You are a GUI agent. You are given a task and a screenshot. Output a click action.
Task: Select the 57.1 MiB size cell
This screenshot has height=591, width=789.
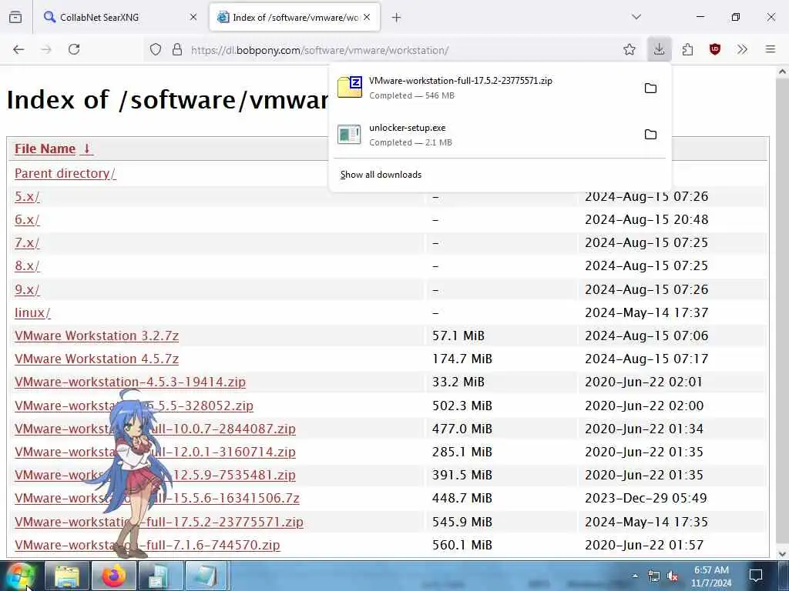(458, 336)
